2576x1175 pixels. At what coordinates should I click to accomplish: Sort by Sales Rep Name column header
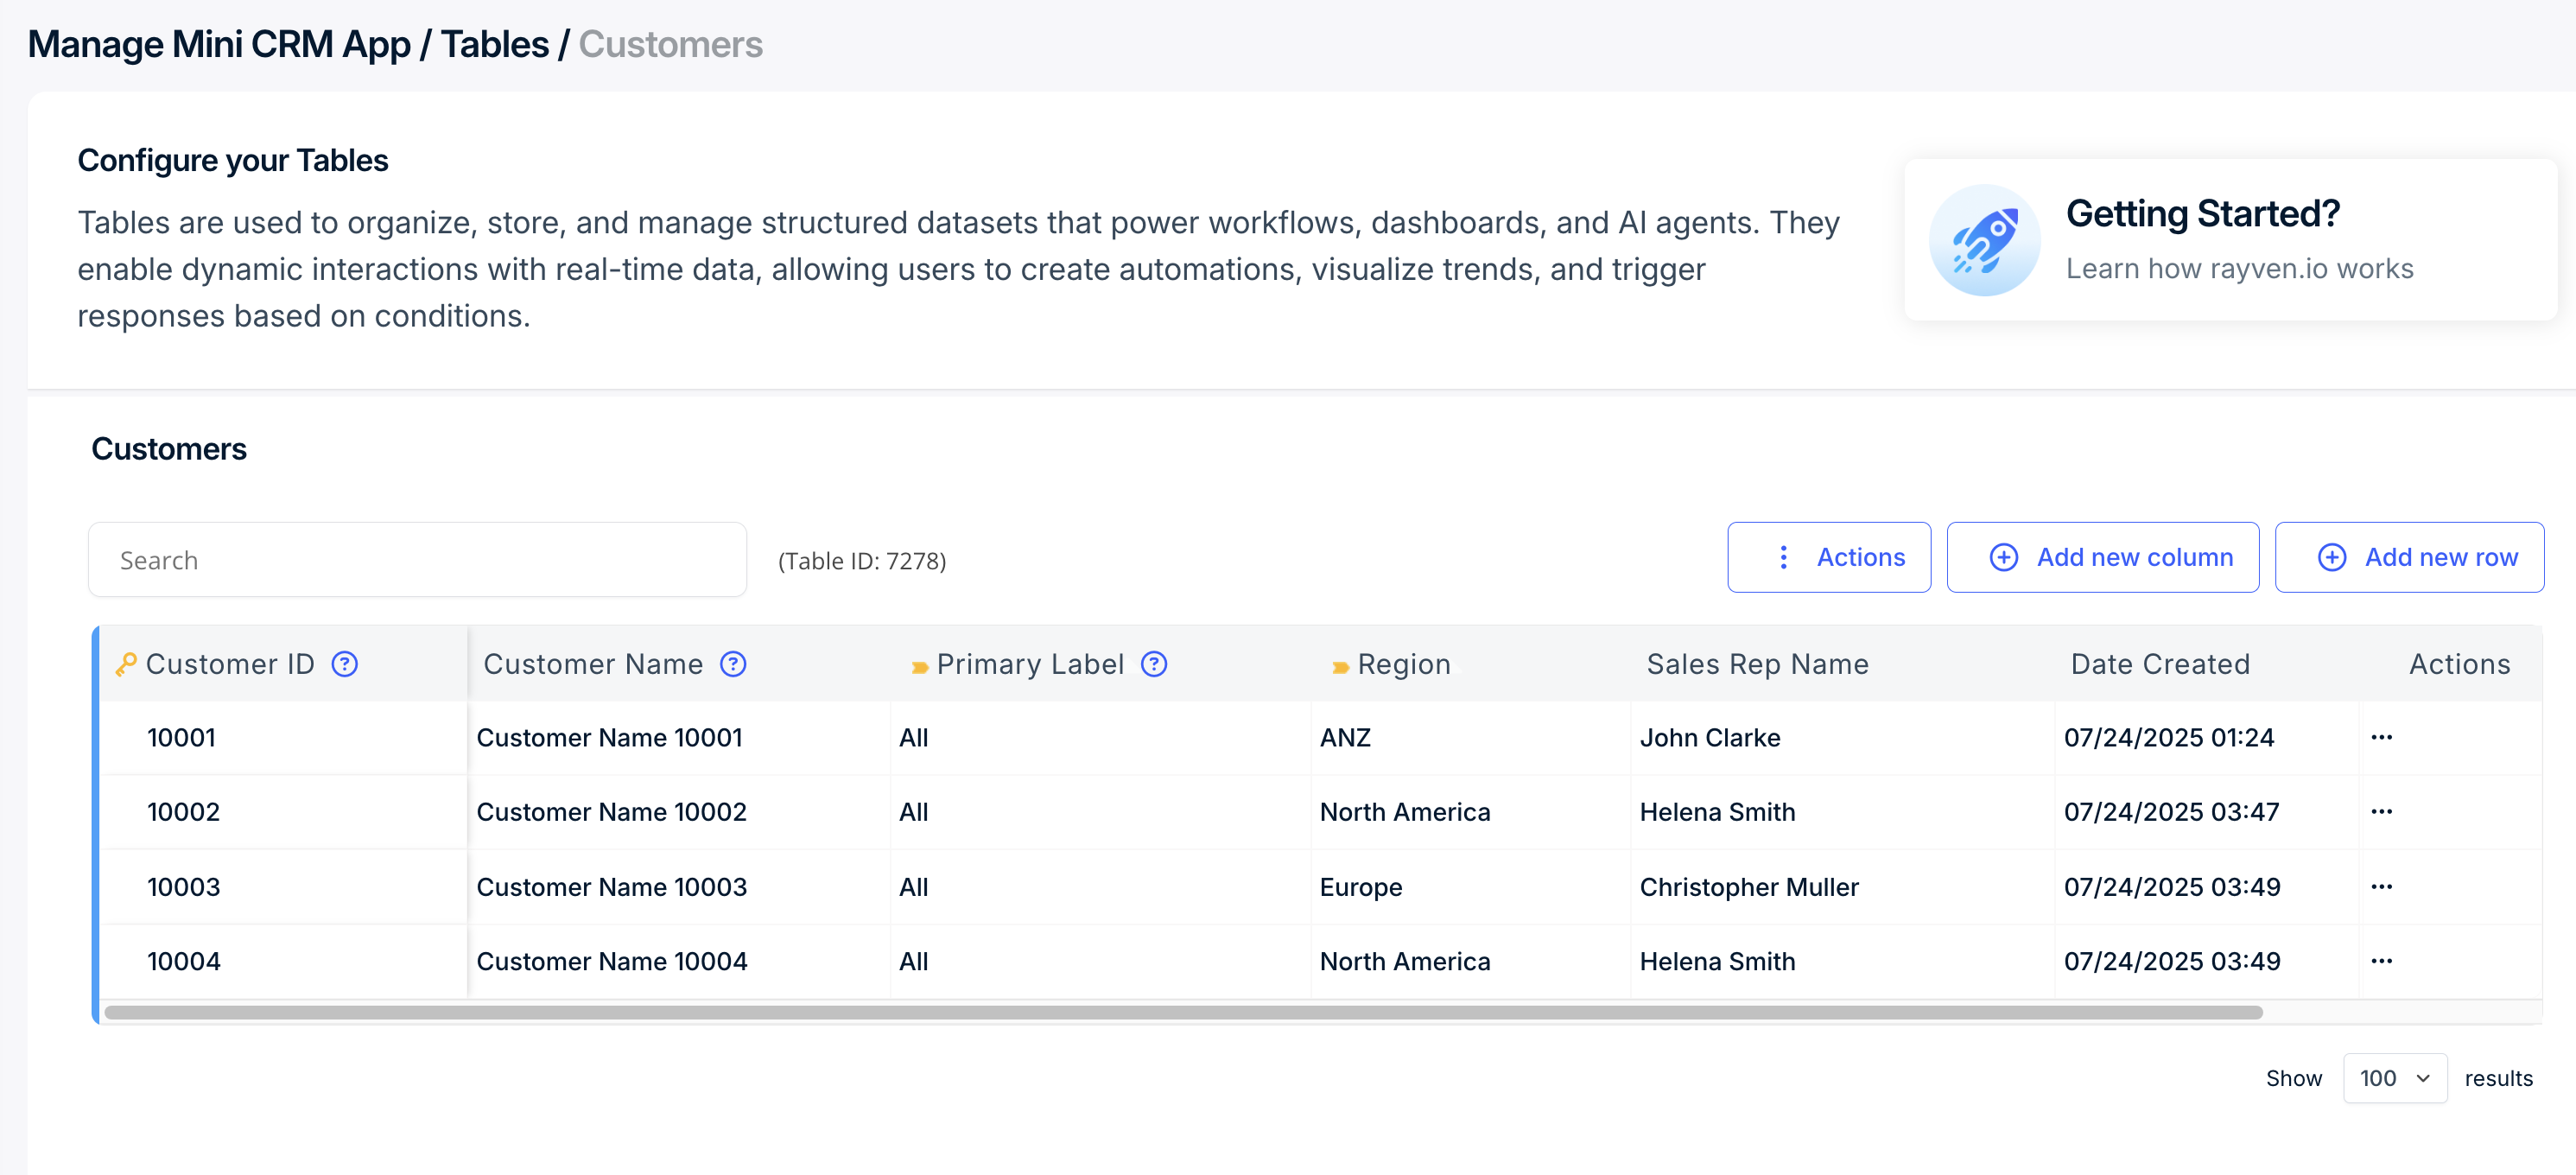coord(1757,664)
